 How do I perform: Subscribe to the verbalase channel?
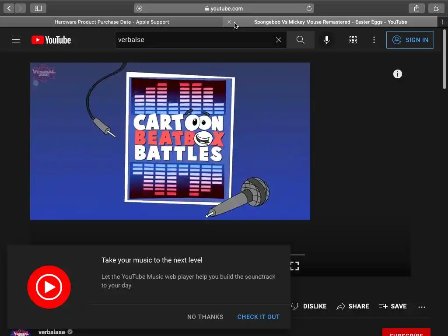pyautogui.click(x=406, y=332)
